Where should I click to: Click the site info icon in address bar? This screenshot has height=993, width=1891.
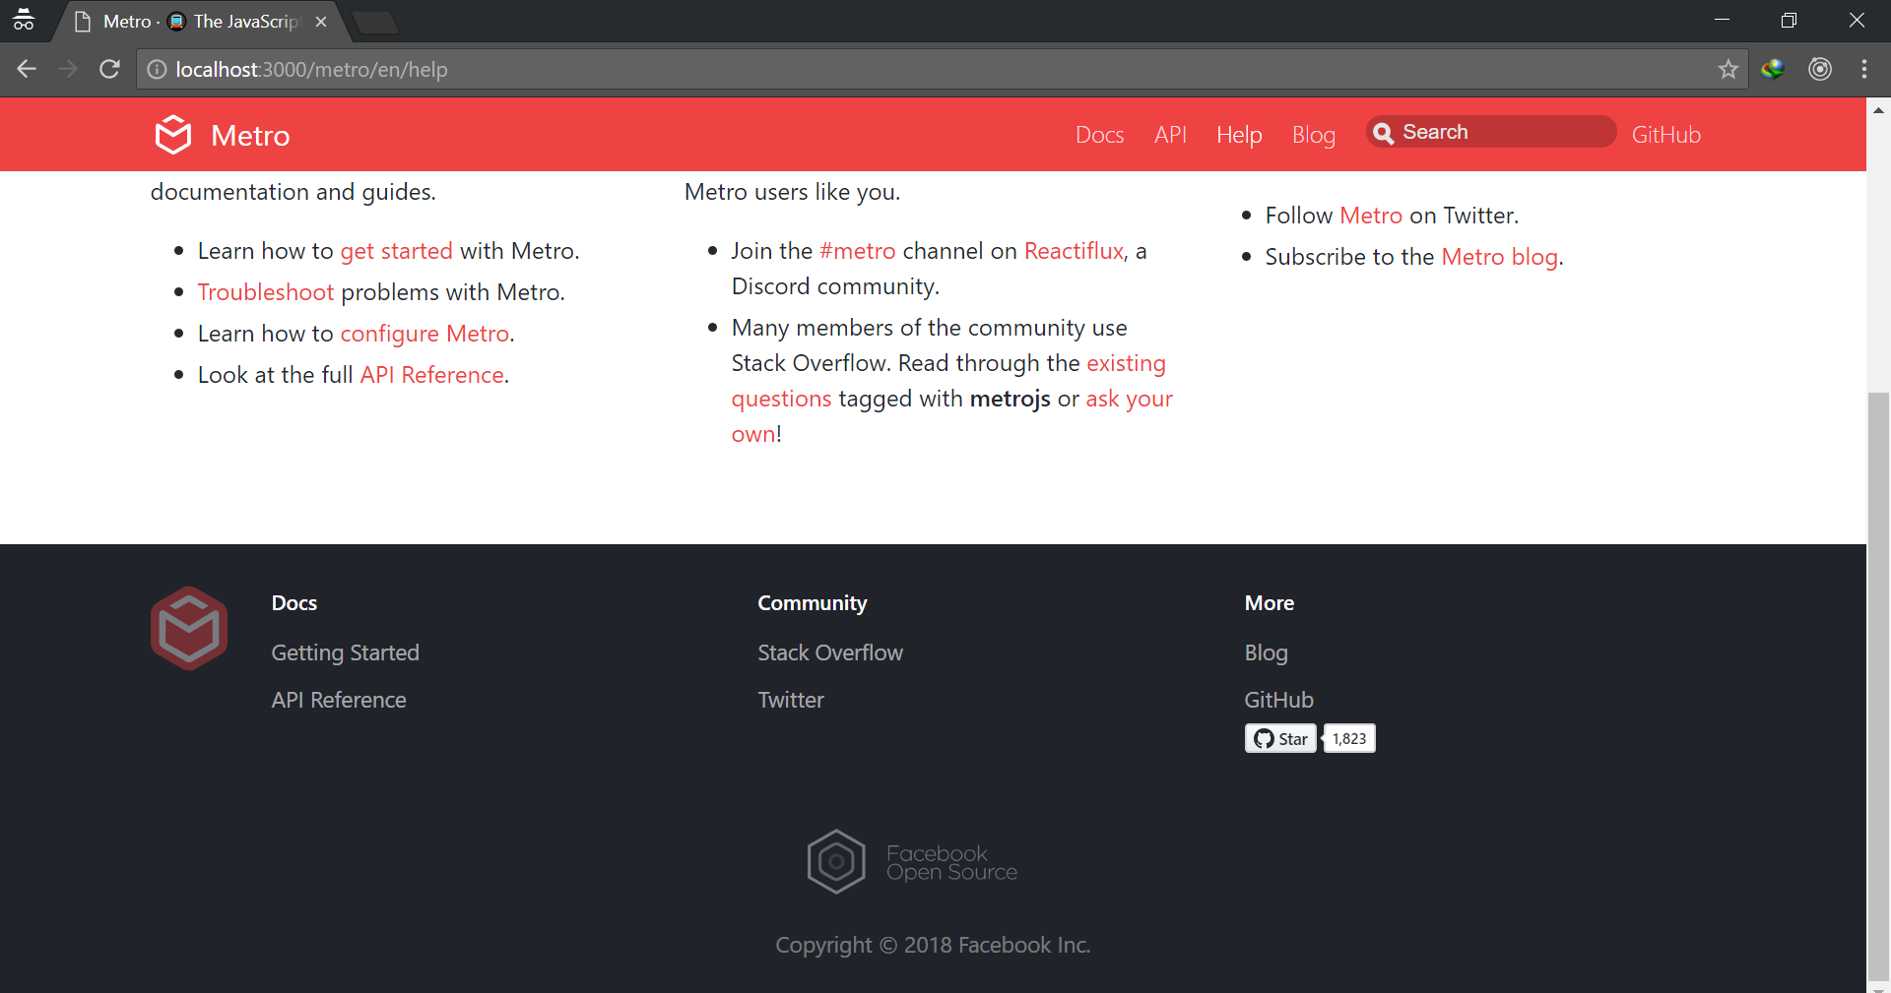coord(157,69)
